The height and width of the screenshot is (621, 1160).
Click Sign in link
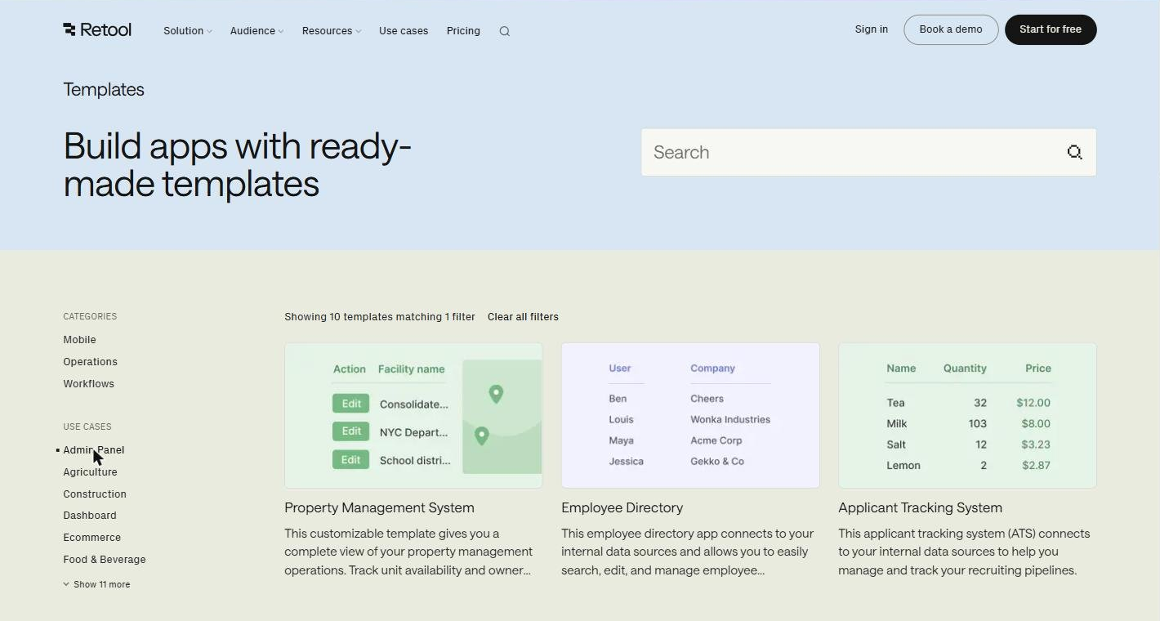pyautogui.click(x=872, y=29)
